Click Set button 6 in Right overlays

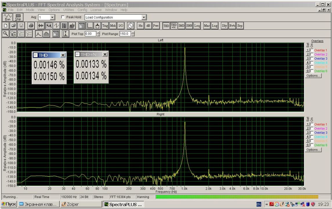308,145
